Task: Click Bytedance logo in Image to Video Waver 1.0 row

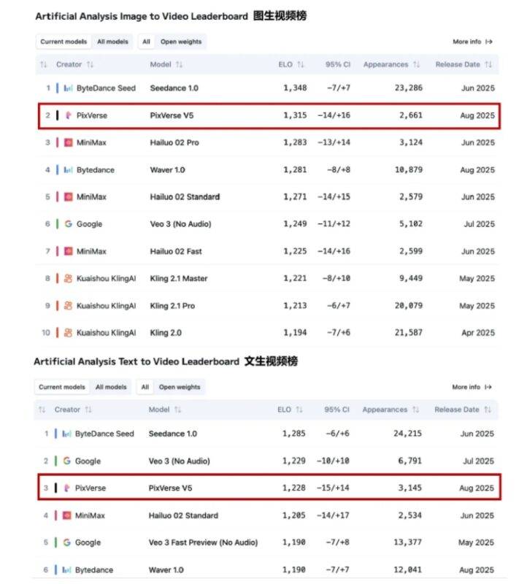Action: 68,170
